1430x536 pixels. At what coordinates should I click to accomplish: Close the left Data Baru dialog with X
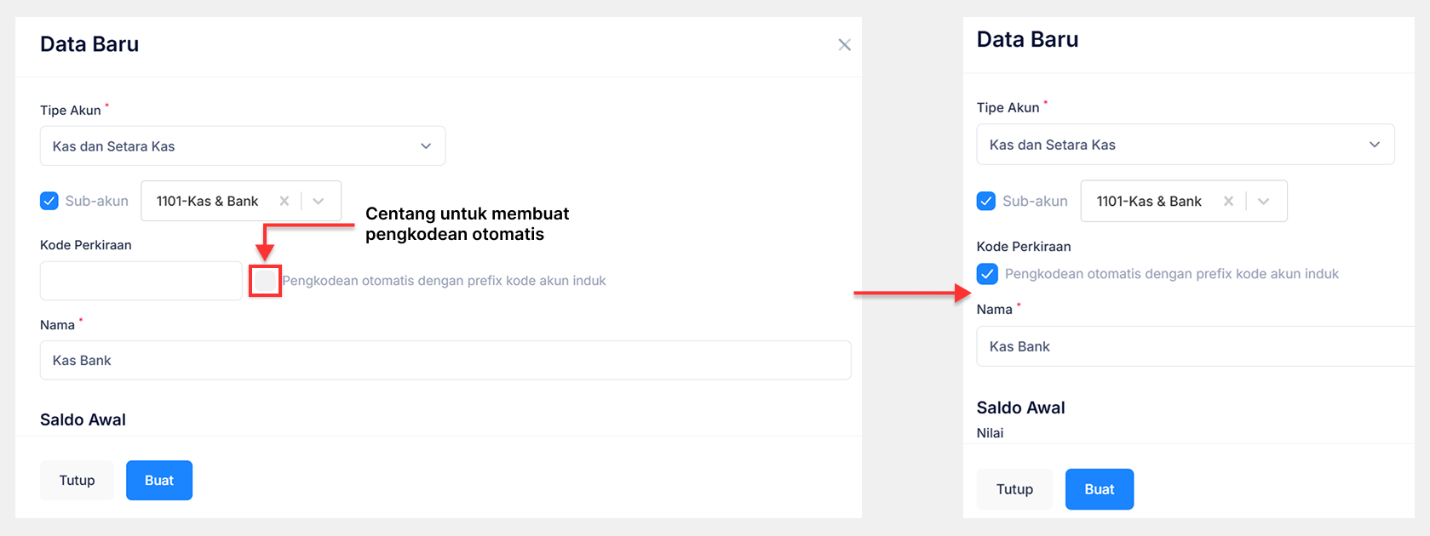844,45
